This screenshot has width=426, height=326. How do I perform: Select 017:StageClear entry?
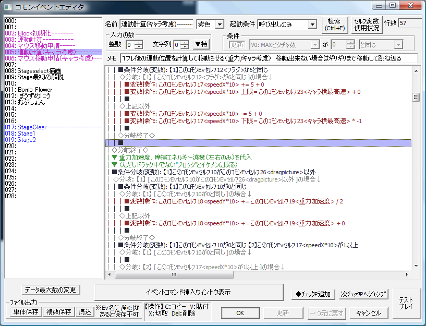point(53,127)
